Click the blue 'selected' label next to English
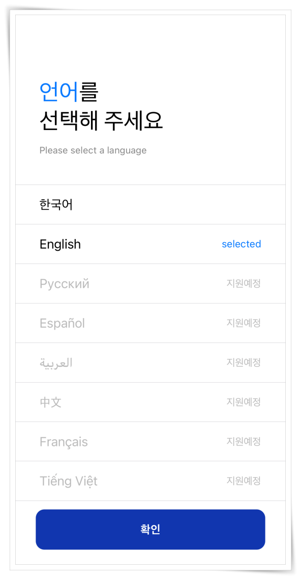301x580 pixels. tap(241, 244)
